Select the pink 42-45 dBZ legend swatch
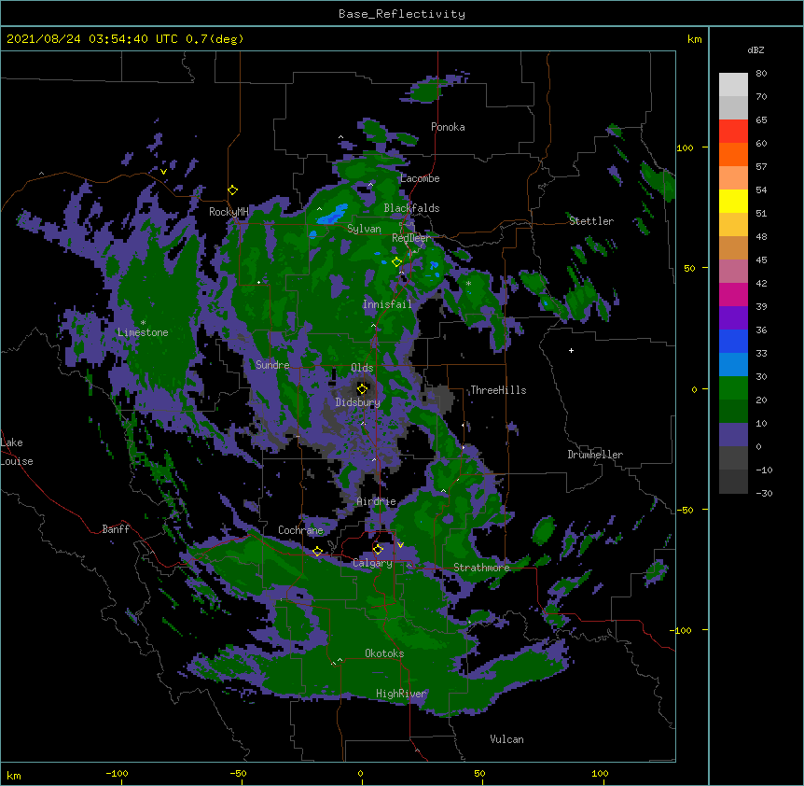This screenshot has height=786, width=804. point(733,272)
